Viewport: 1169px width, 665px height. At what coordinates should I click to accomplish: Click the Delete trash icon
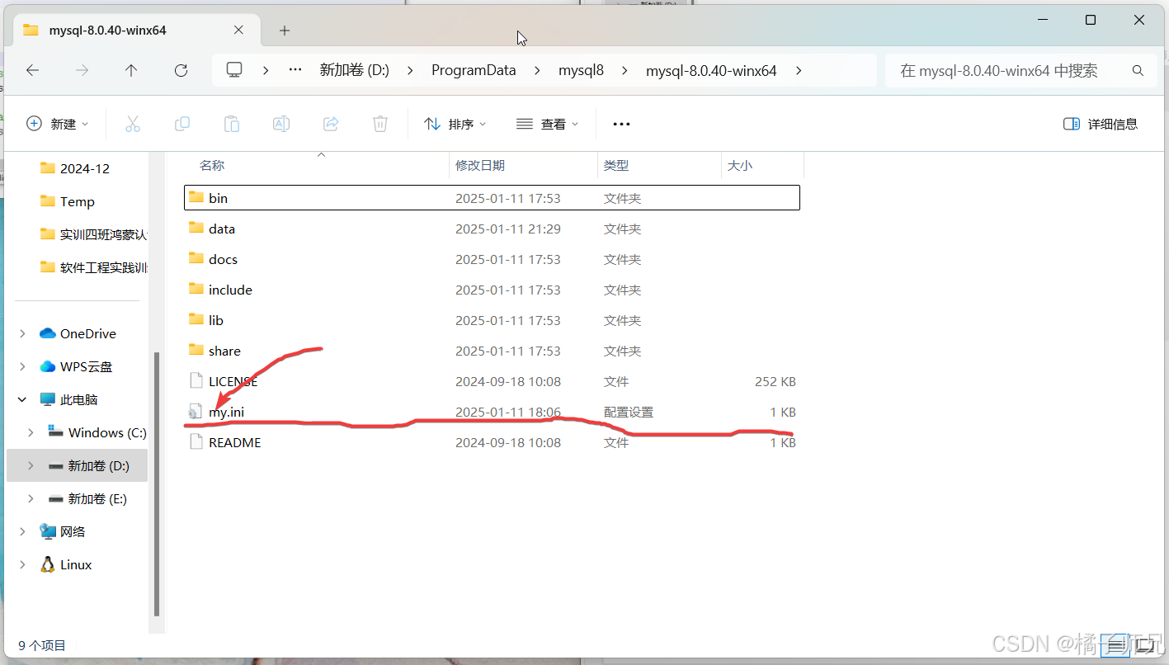point(380,124)
